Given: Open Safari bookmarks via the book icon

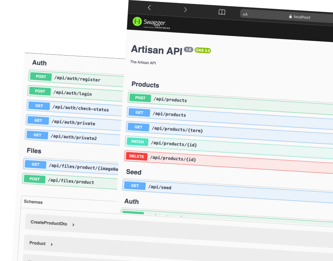Looking at the screenshot, I should tap(222, 12).
